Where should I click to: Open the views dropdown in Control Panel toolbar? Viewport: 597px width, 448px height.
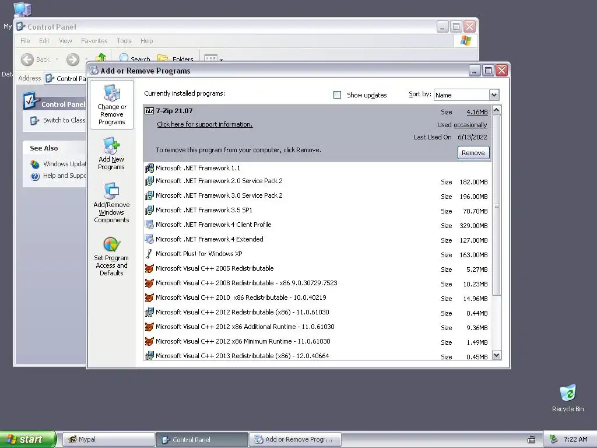[213, 59]
